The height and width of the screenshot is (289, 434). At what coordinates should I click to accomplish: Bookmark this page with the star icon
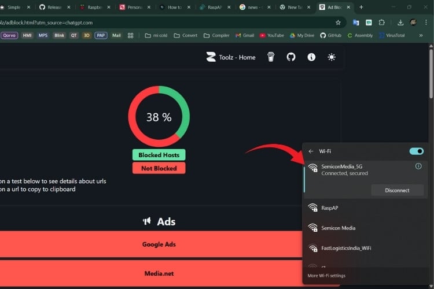click(338, 23)
